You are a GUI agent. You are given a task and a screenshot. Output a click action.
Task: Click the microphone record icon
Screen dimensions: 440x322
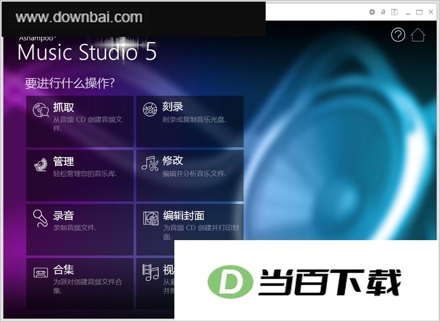40,218
